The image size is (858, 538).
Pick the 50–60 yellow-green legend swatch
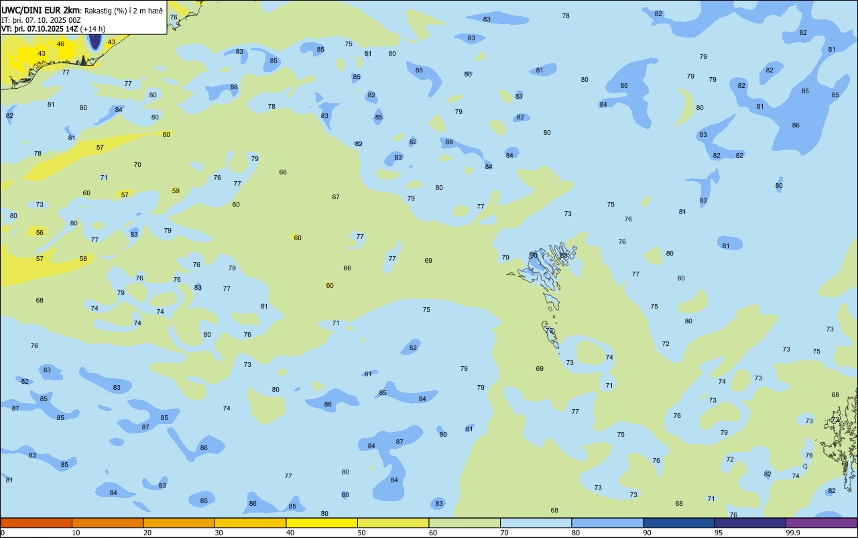tap(393, 523)
